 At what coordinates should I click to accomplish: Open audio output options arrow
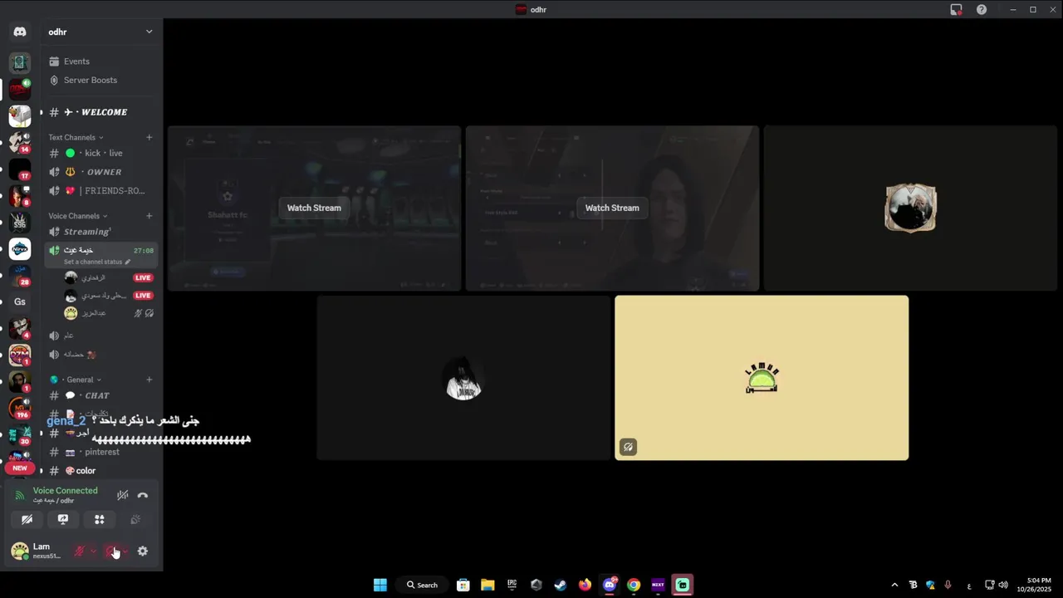125,551
